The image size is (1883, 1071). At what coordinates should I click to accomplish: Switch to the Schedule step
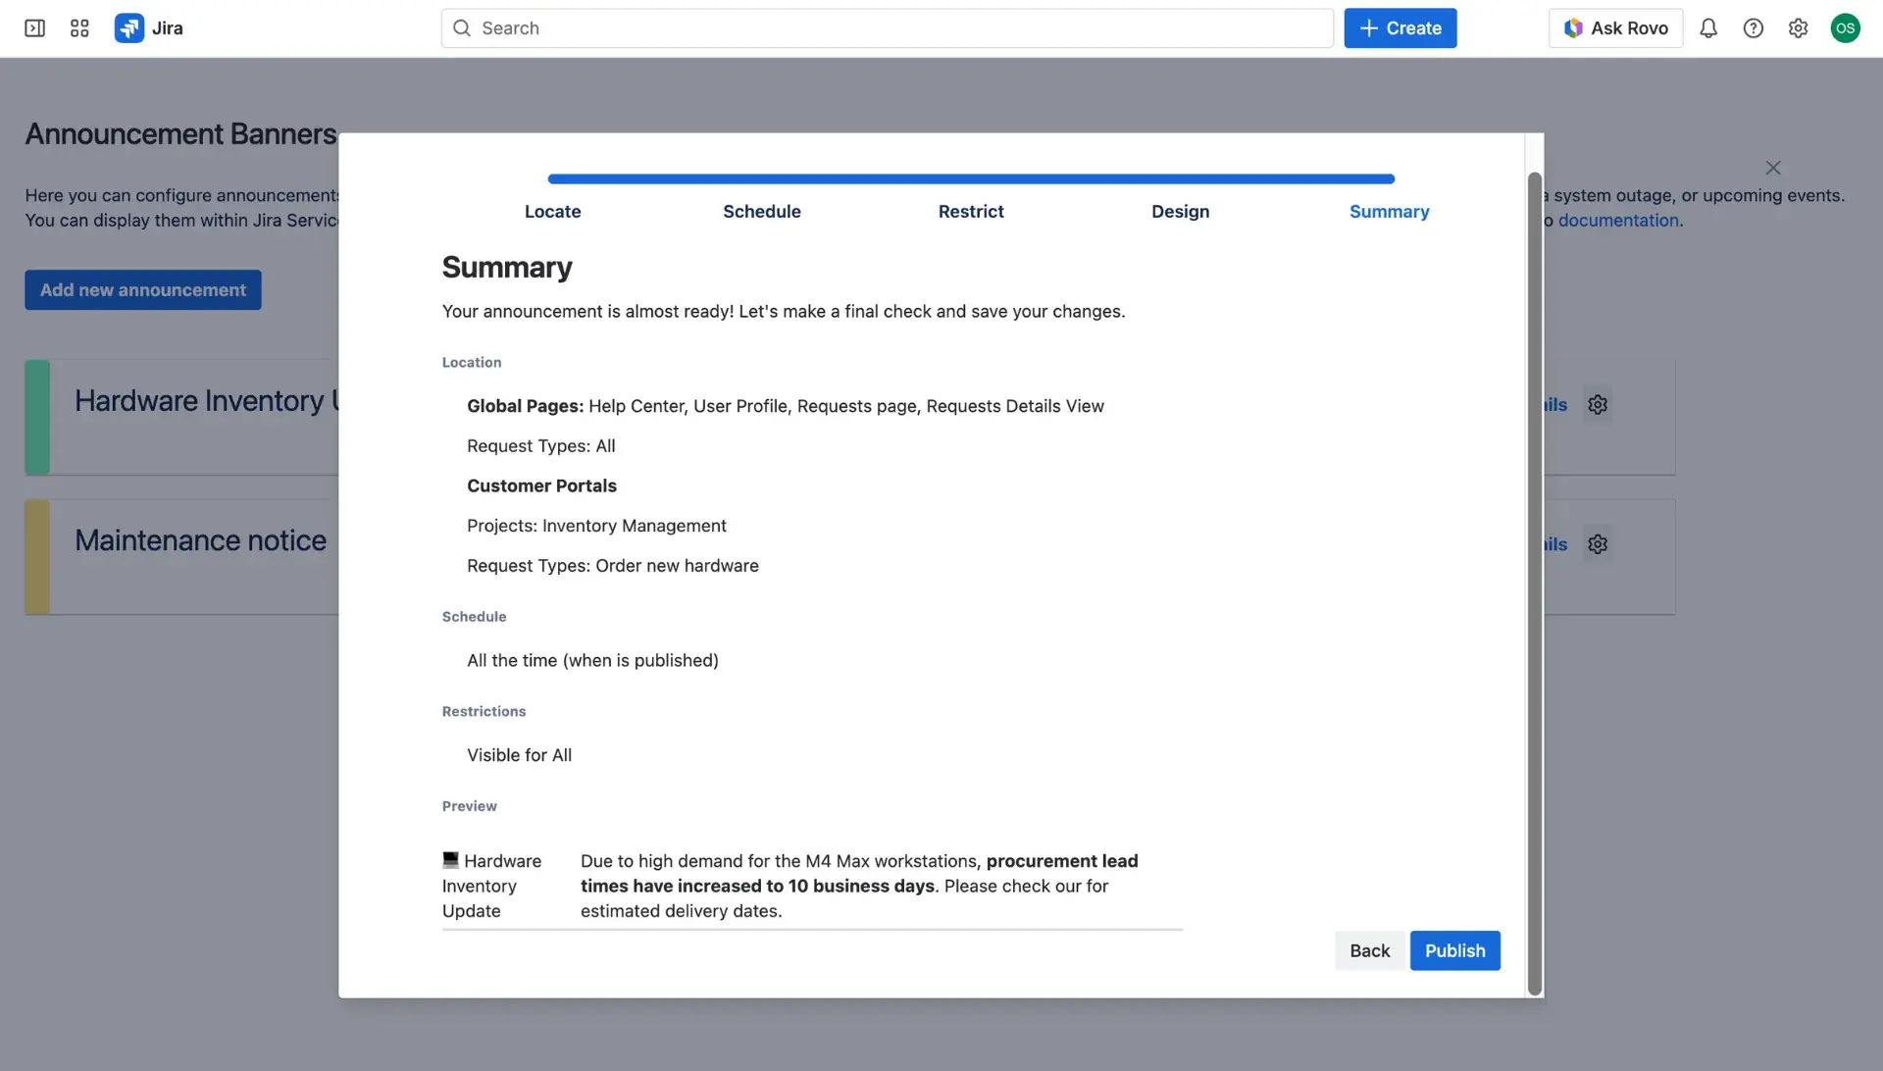click(762, 211)
